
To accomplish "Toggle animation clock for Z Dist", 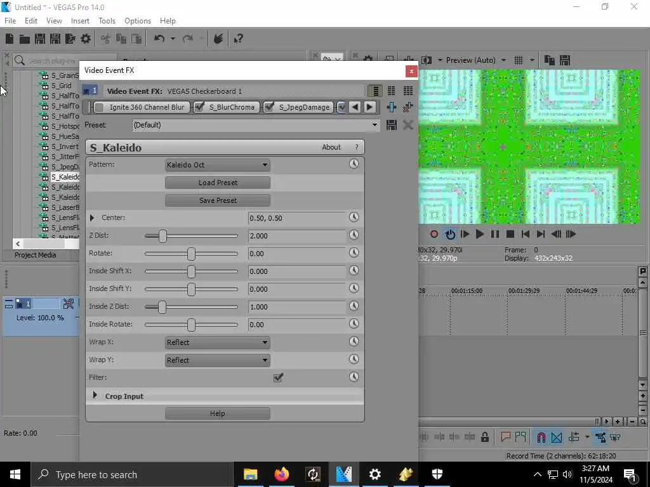I will [x=354, y=235].
